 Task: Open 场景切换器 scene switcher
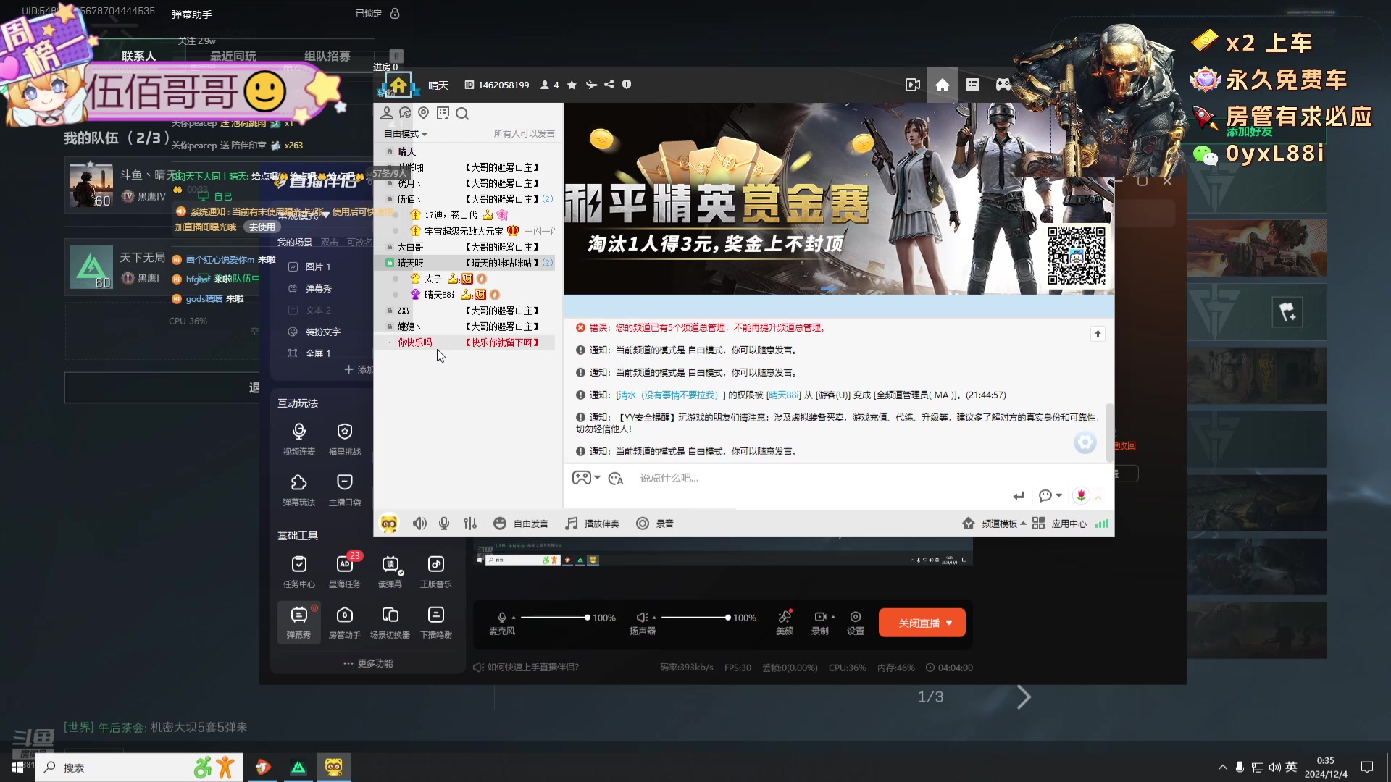pos(390,622)
